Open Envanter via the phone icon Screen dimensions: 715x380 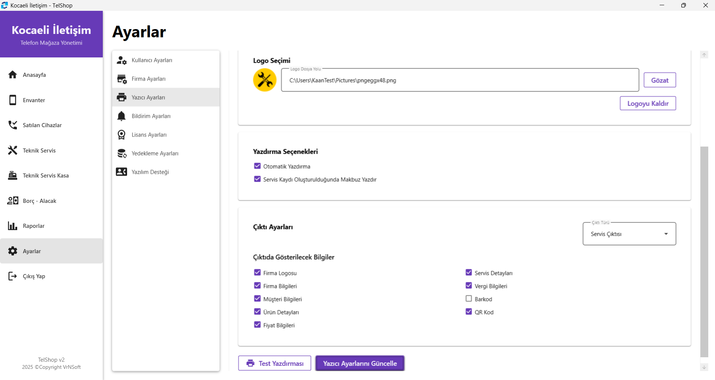tap(13, 100)
